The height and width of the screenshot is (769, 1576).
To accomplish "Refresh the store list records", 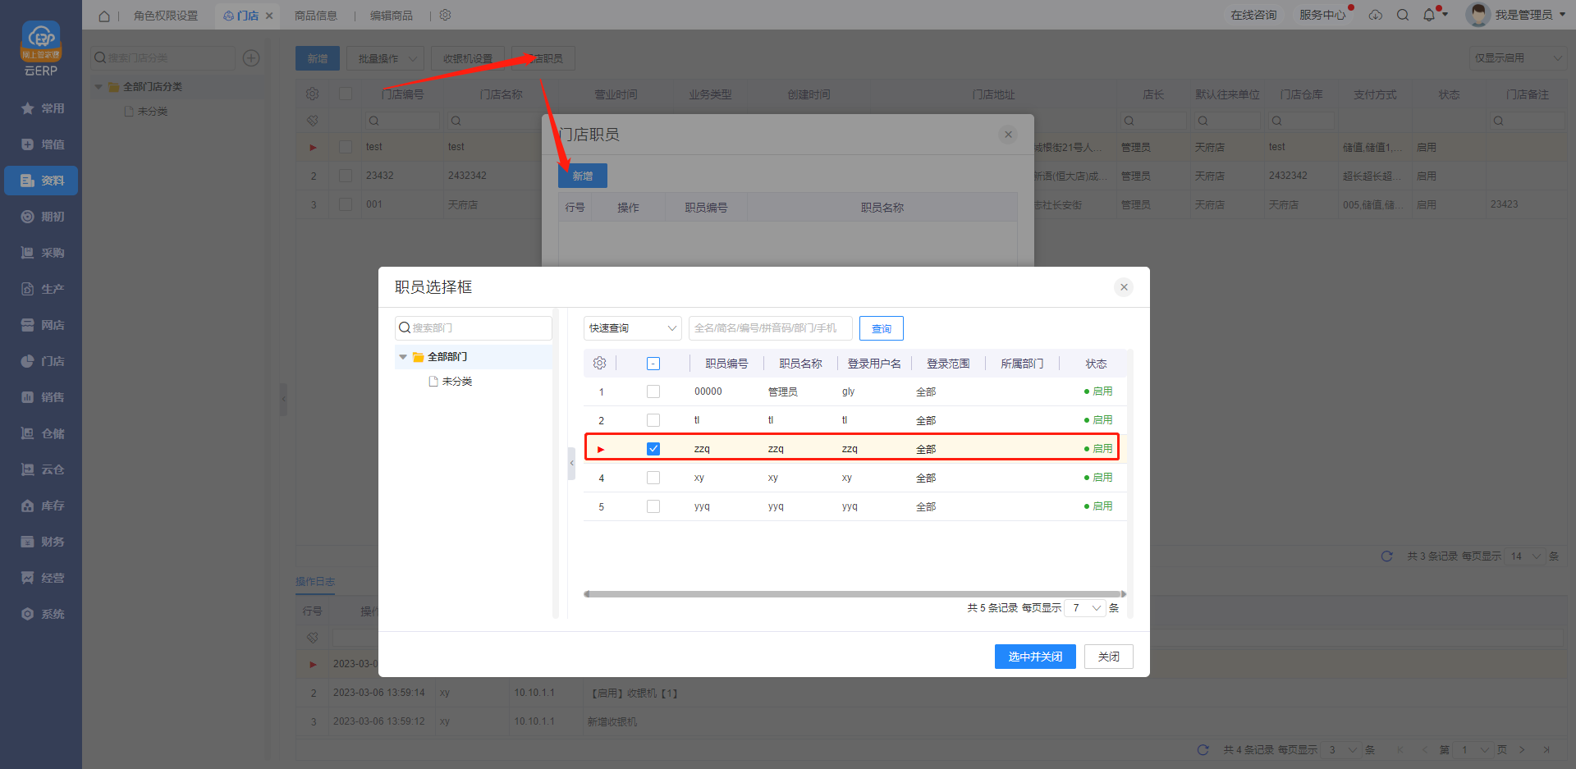I will [x=1387, y=556].
